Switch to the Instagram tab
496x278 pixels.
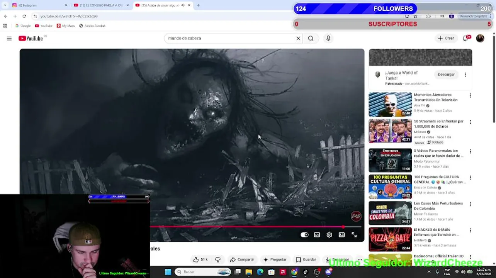(x=39, y=5)
